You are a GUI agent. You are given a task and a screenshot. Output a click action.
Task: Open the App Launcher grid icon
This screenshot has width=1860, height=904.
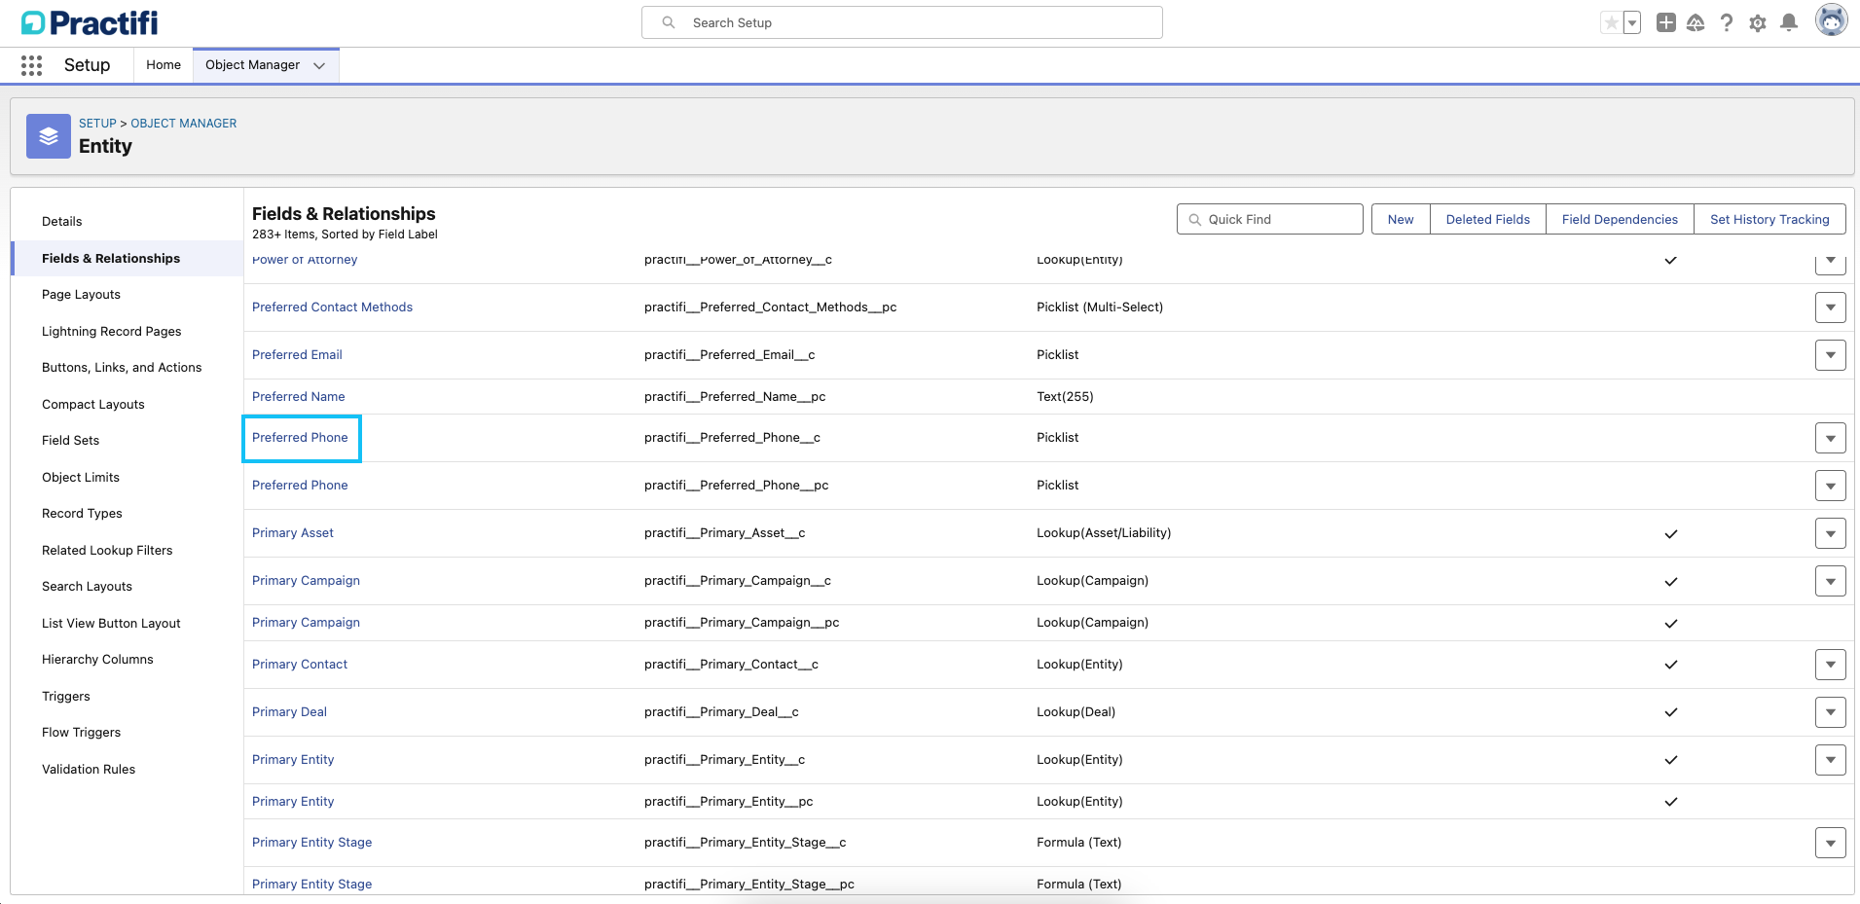click(x=31, y=64)
